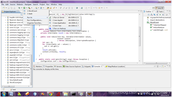
Task: Open the Refactor menu
Action: pyautogui.click(x=20, y=5)
